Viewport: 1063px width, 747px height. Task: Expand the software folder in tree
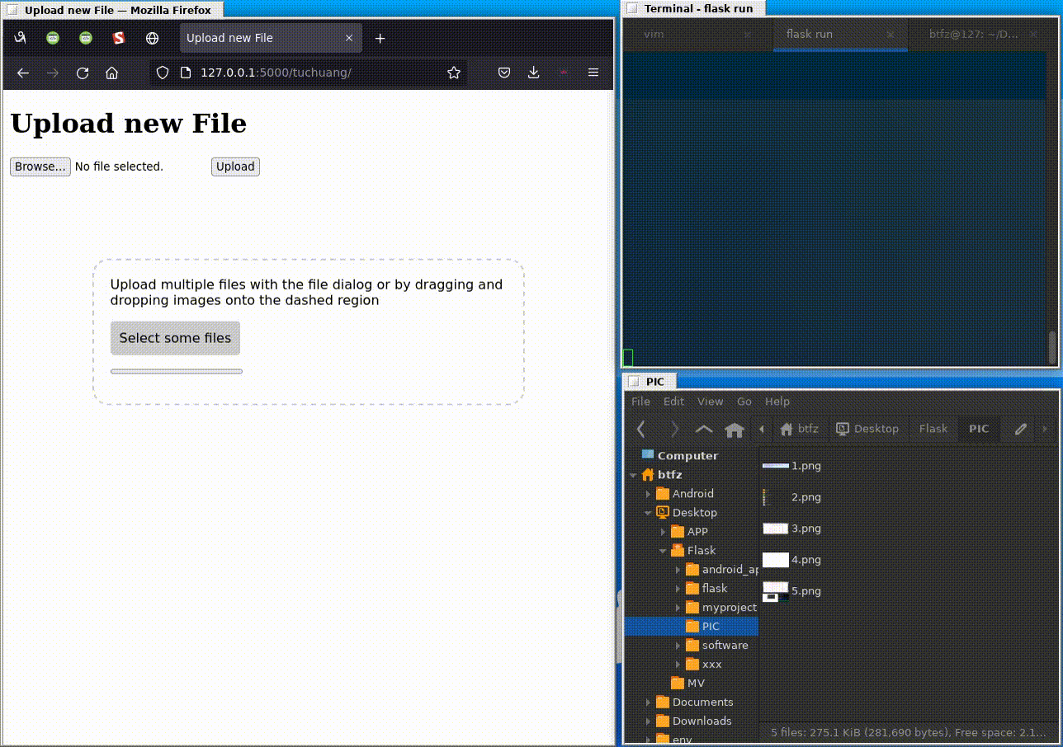(x=678, y=646)
